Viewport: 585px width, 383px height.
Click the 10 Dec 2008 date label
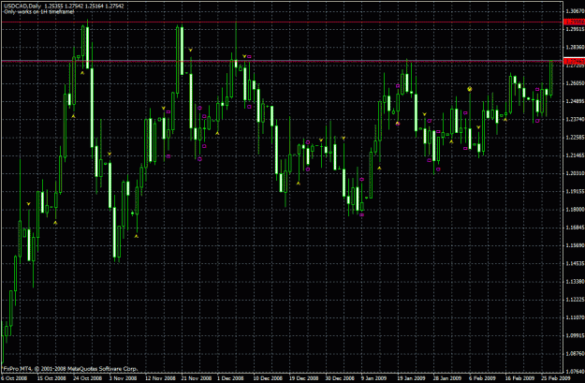pyautogui.click(x=268, y=378)
